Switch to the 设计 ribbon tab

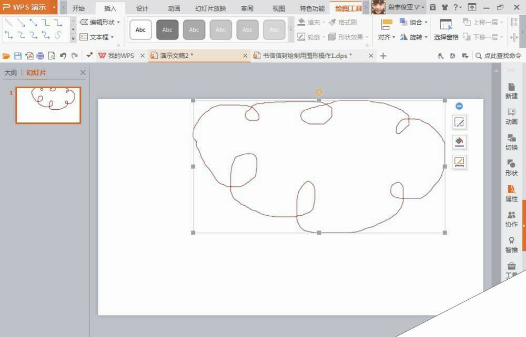pos(142,8)
